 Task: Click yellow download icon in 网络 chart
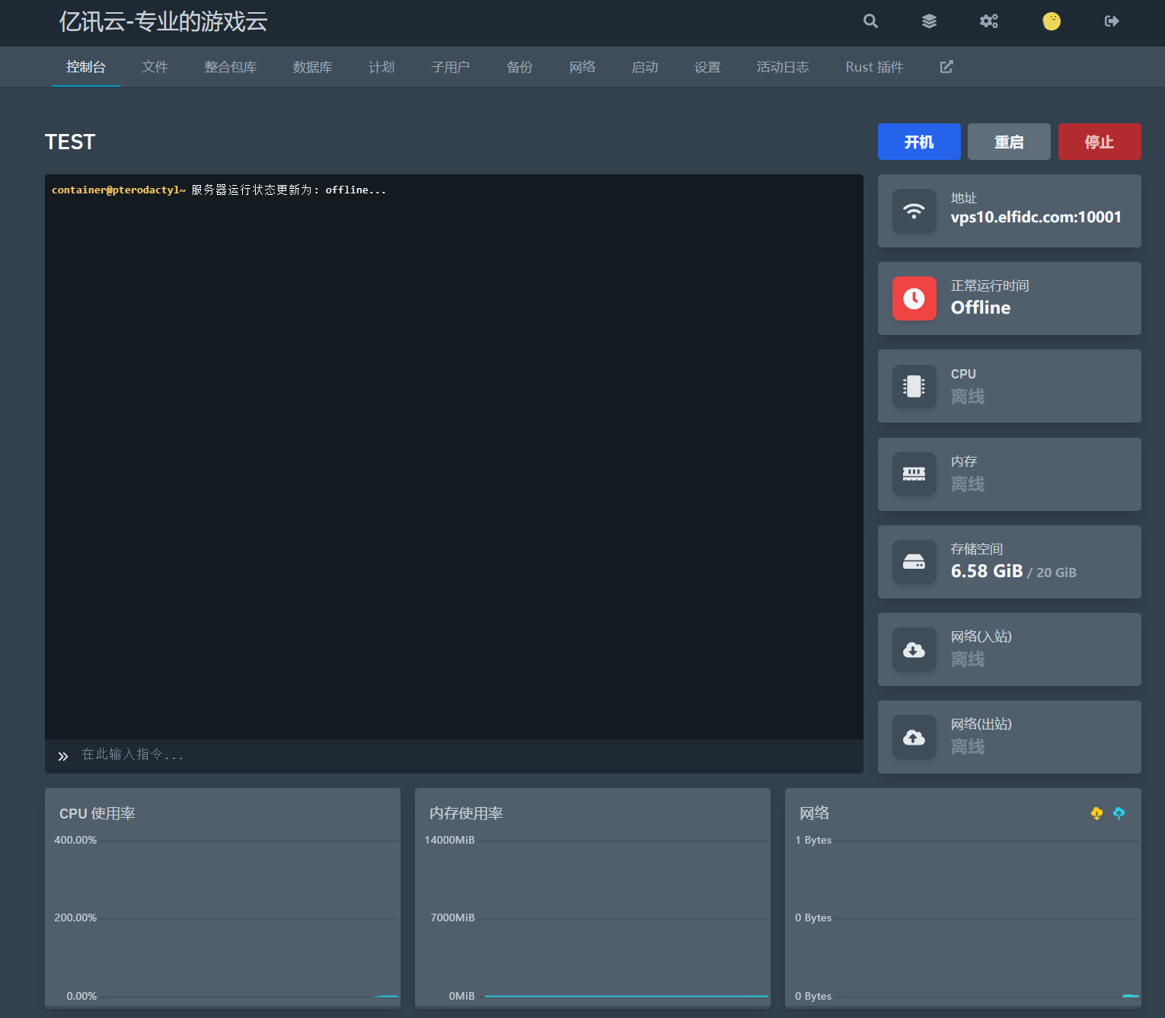(x=1096, y=813)
